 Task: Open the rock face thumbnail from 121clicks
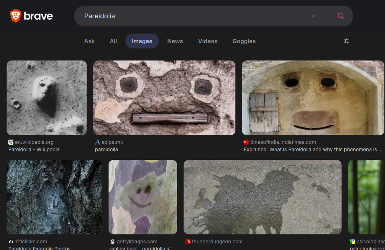click(x=54, y=197)
